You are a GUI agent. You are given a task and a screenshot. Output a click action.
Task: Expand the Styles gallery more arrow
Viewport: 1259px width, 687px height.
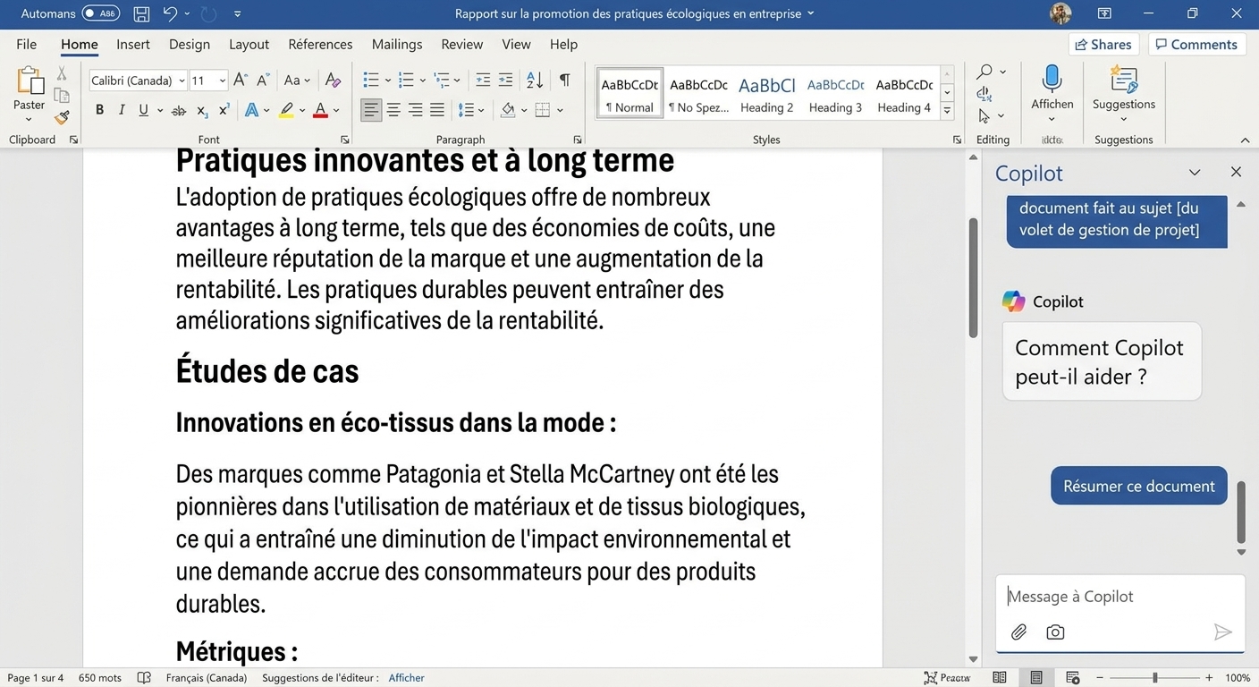947,113
